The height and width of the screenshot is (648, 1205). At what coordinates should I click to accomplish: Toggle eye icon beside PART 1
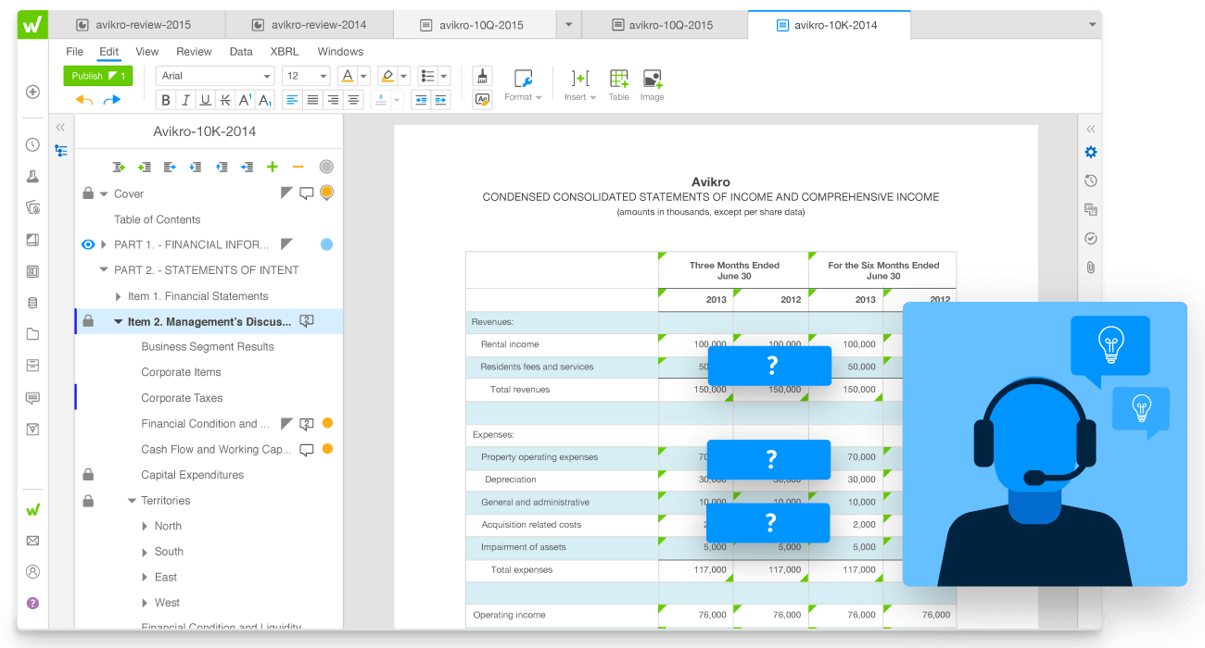(x=88, y=244)
